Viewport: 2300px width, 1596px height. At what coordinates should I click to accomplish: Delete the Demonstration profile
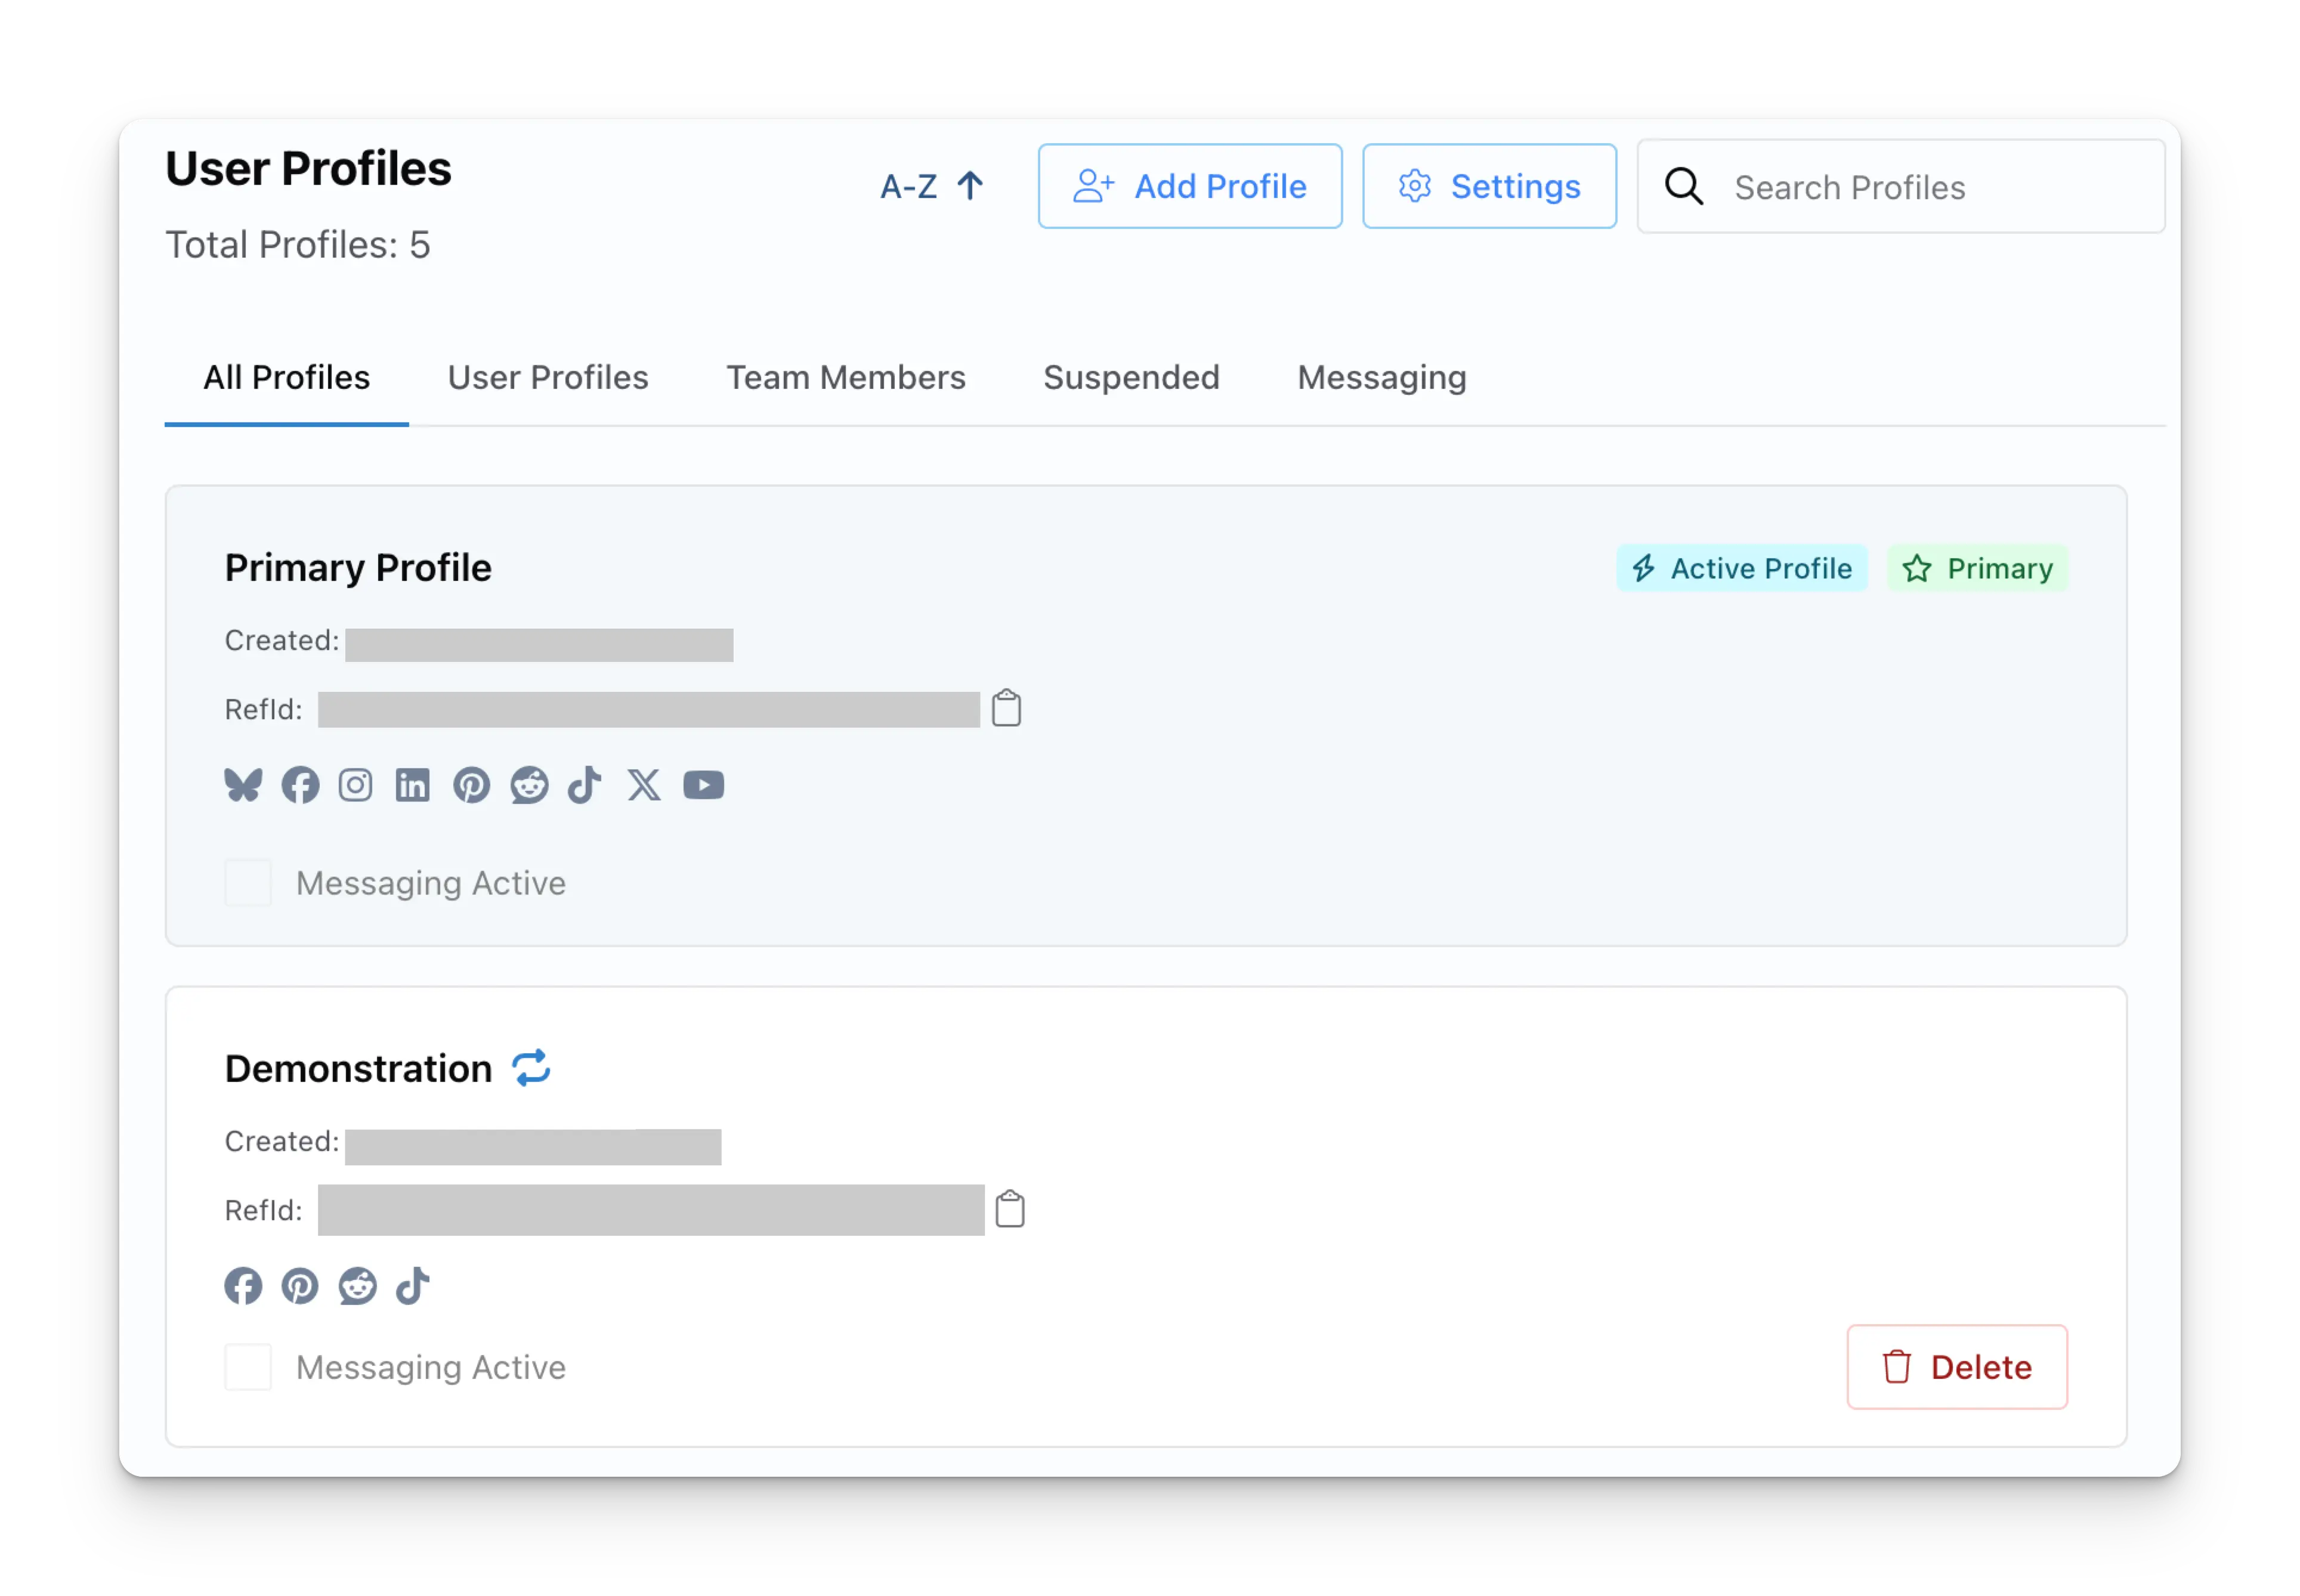1956,1367
